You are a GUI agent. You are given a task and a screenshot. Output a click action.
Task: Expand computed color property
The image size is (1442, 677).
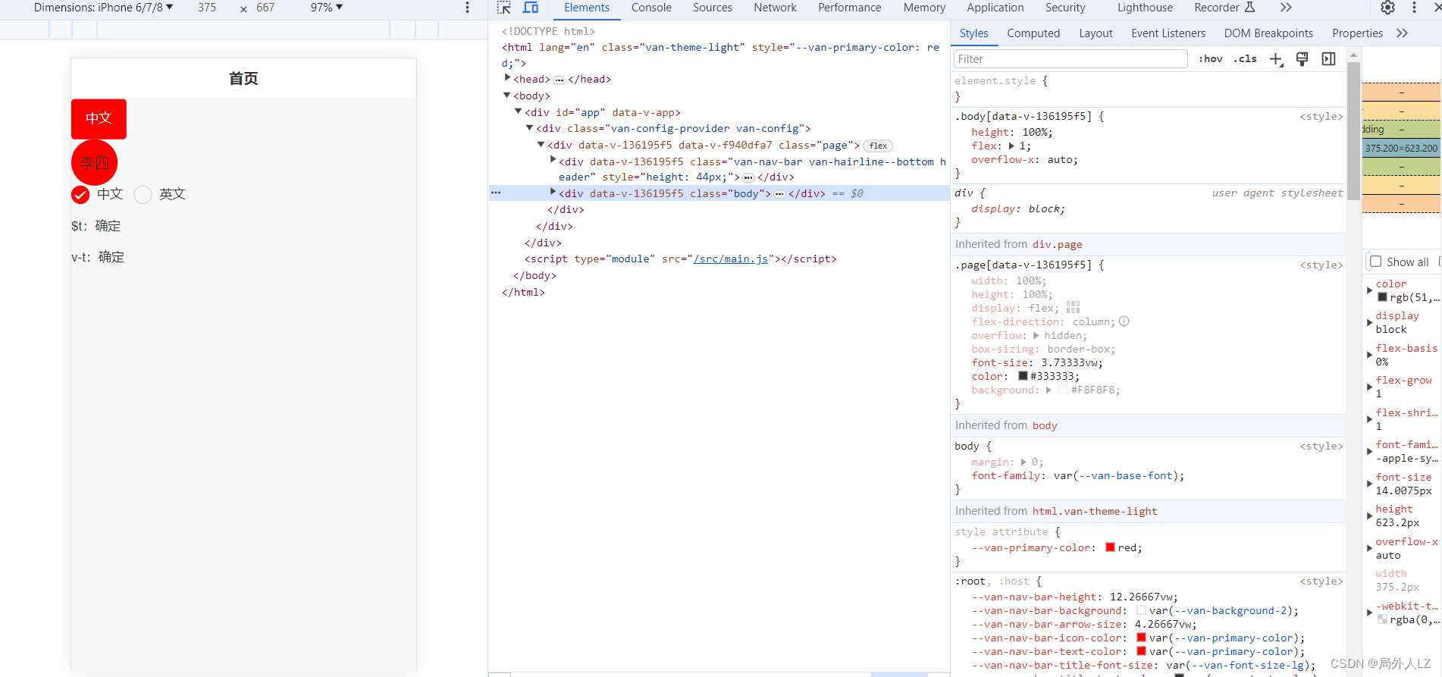pos(1369,290)
